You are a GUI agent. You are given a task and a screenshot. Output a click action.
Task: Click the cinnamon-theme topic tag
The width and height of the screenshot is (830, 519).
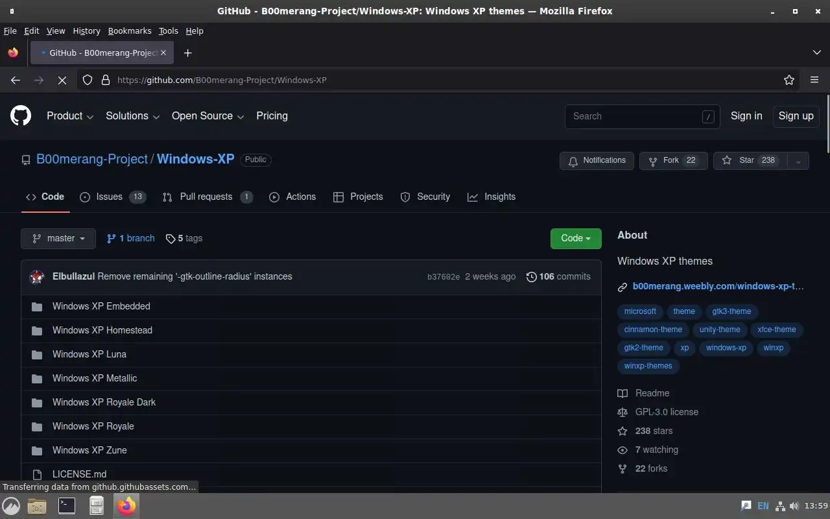coord(653,330)
